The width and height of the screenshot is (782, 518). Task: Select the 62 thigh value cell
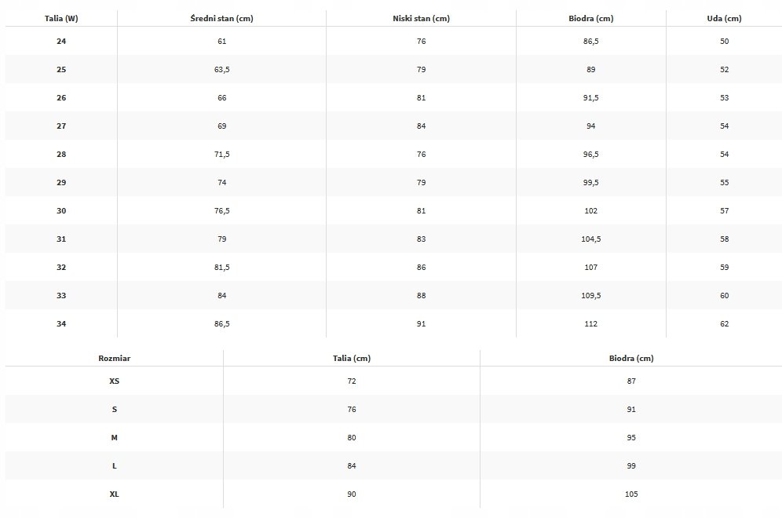pyautogui.click(x=724, y=323)
